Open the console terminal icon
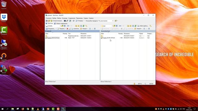This screenshot has width=198, height=111. point(65,21)
